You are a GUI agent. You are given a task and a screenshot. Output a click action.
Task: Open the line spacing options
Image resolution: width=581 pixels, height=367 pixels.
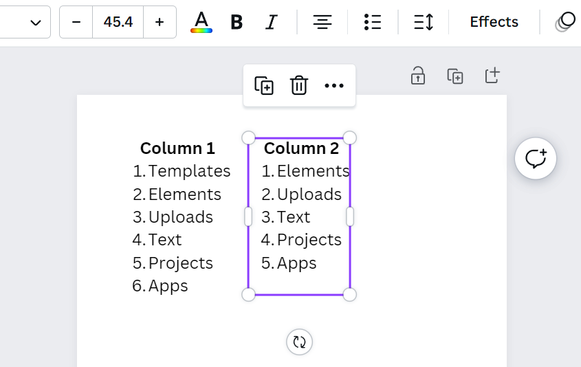[424, 22]
